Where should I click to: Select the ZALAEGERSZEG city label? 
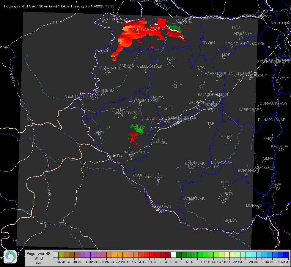tap(126, 113)
